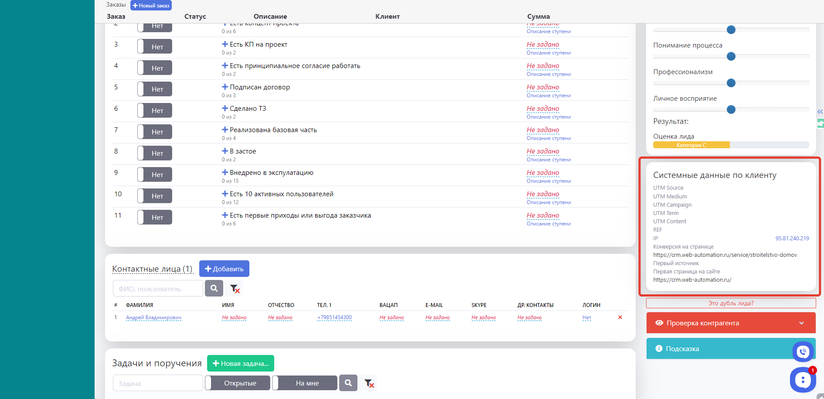Expand the Подсказка hint panel
This screenshot has width=824, height=399.
(x=719, y=349)
